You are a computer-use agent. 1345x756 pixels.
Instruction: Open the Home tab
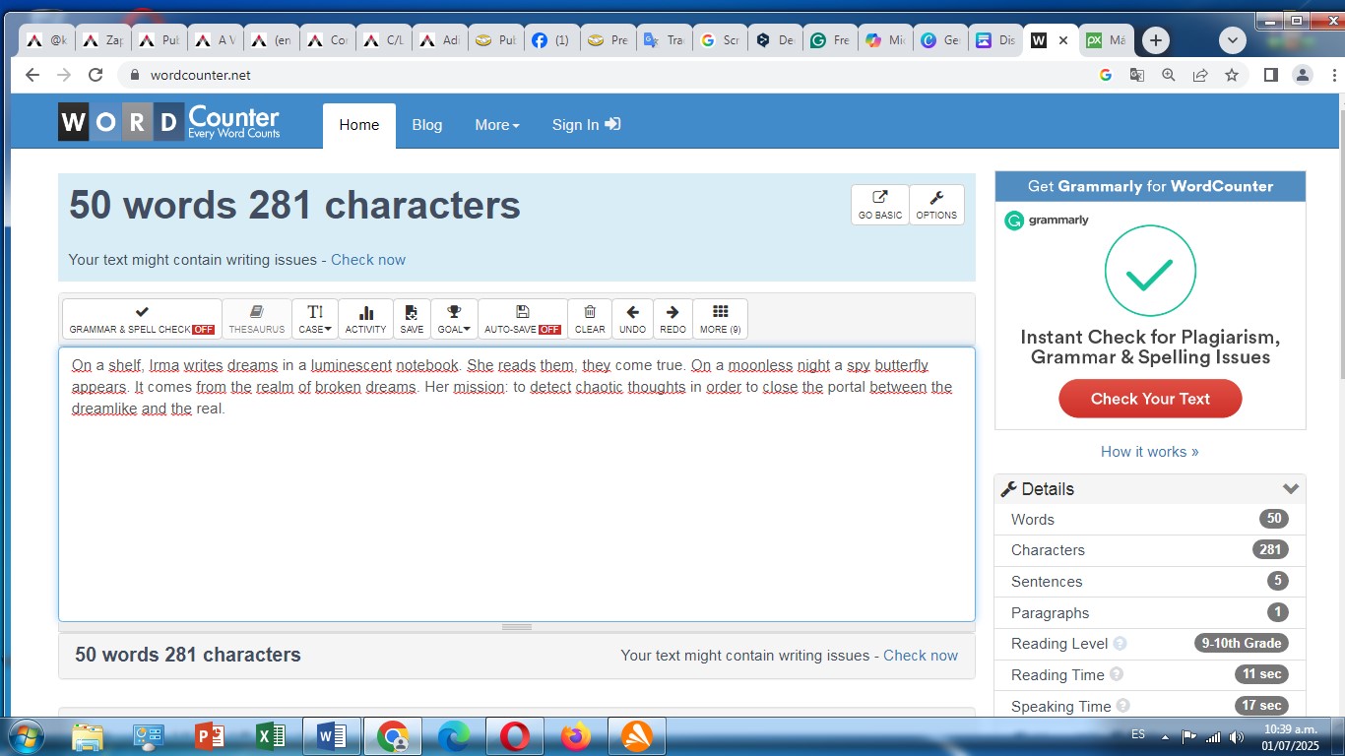point(359,125)
